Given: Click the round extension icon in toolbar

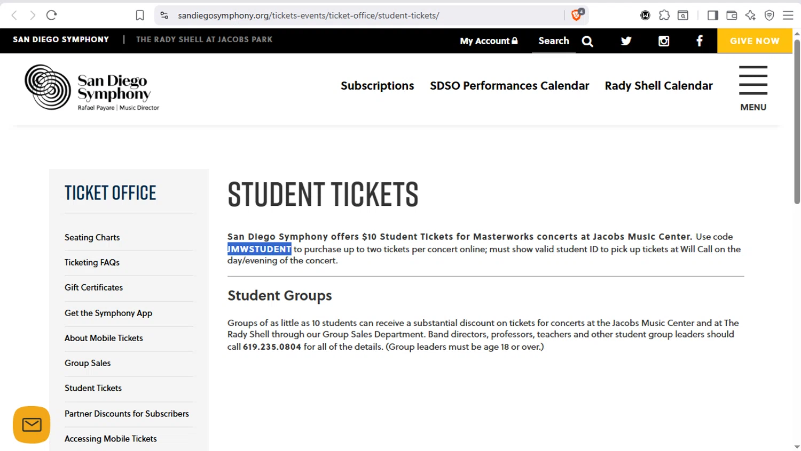Looking at the screenshot, I should 645,15.
